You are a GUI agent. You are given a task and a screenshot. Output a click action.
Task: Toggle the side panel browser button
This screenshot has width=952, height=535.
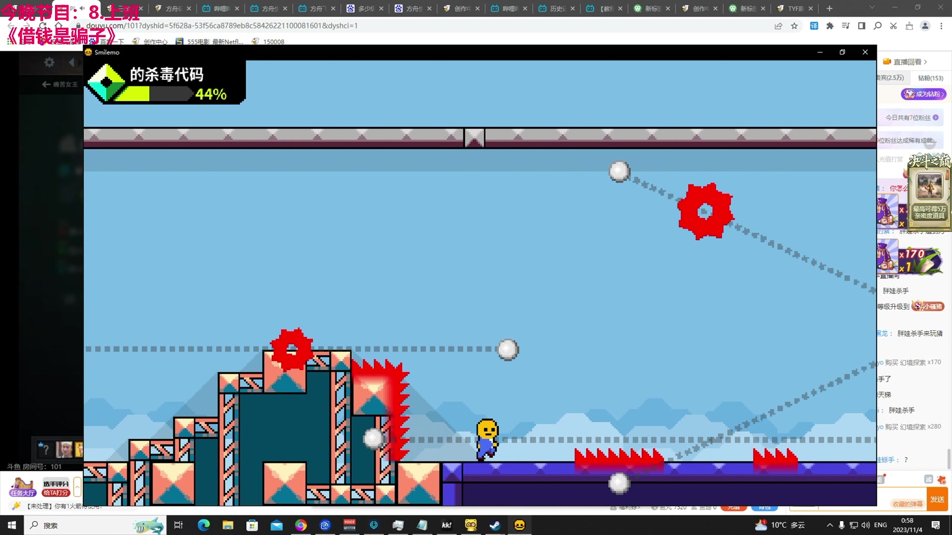coord(862,26)
